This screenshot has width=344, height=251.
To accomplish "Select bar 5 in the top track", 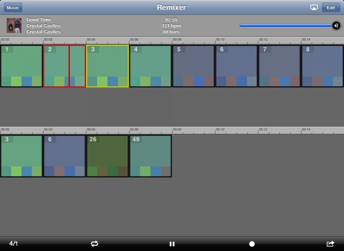I will click(193, 66).
